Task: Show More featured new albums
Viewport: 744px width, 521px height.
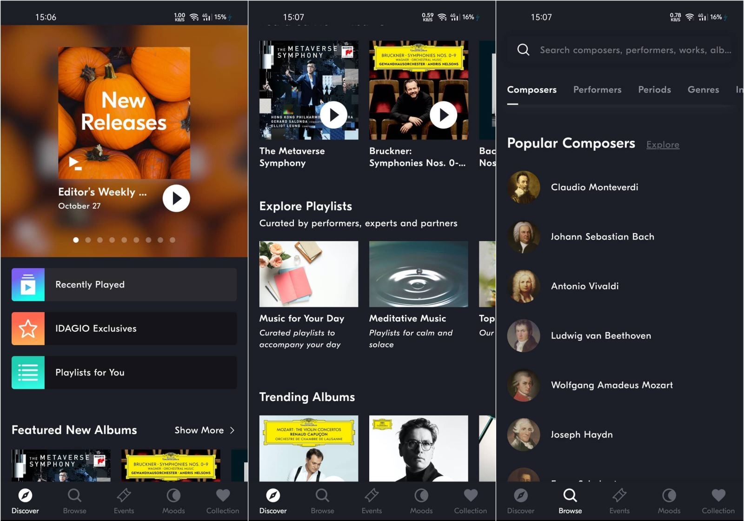Action: point(205,430)
